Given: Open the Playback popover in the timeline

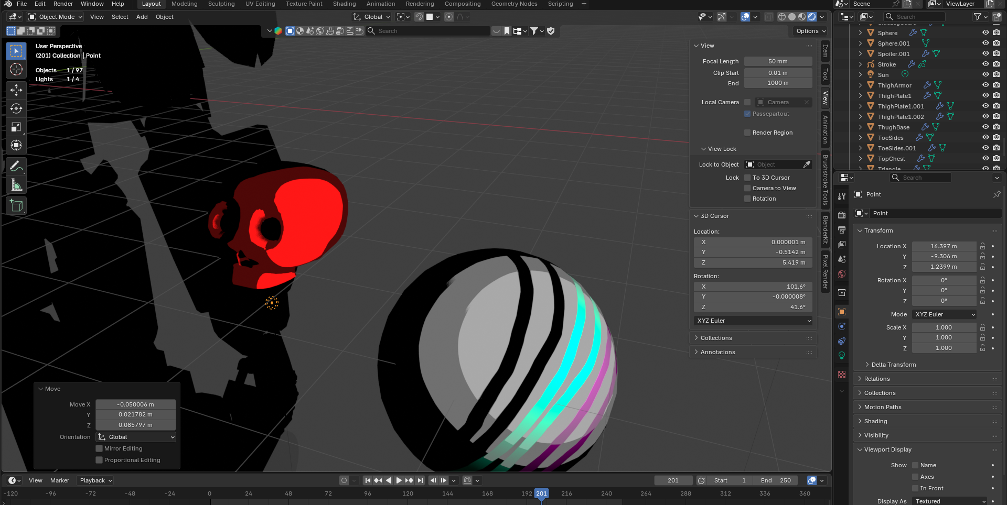Looking at the screenshot, I should coord(95,480).
